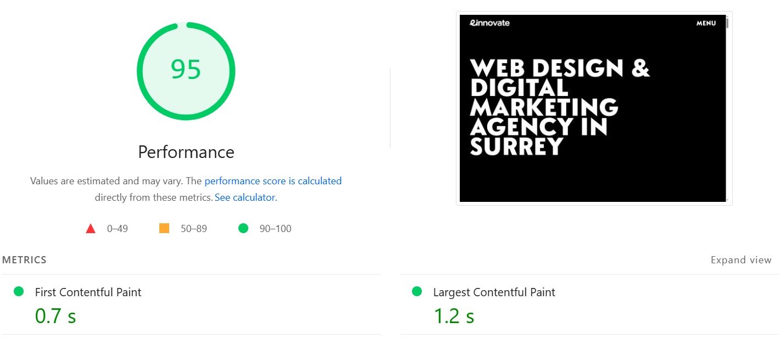The height and width of the screenshot is (339, 780).
Task: Click the website screenshot thumbnail
Action: 594,108
